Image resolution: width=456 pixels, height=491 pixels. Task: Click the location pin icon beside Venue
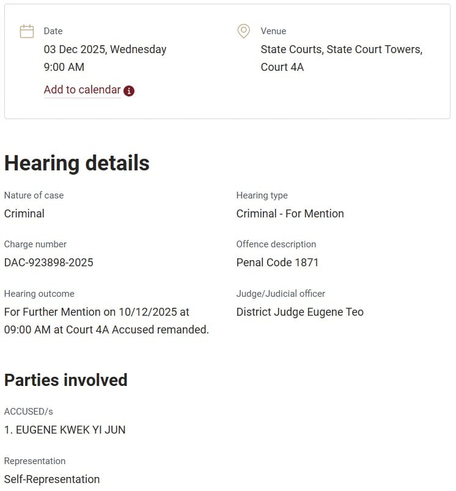[x=244, y=31]
